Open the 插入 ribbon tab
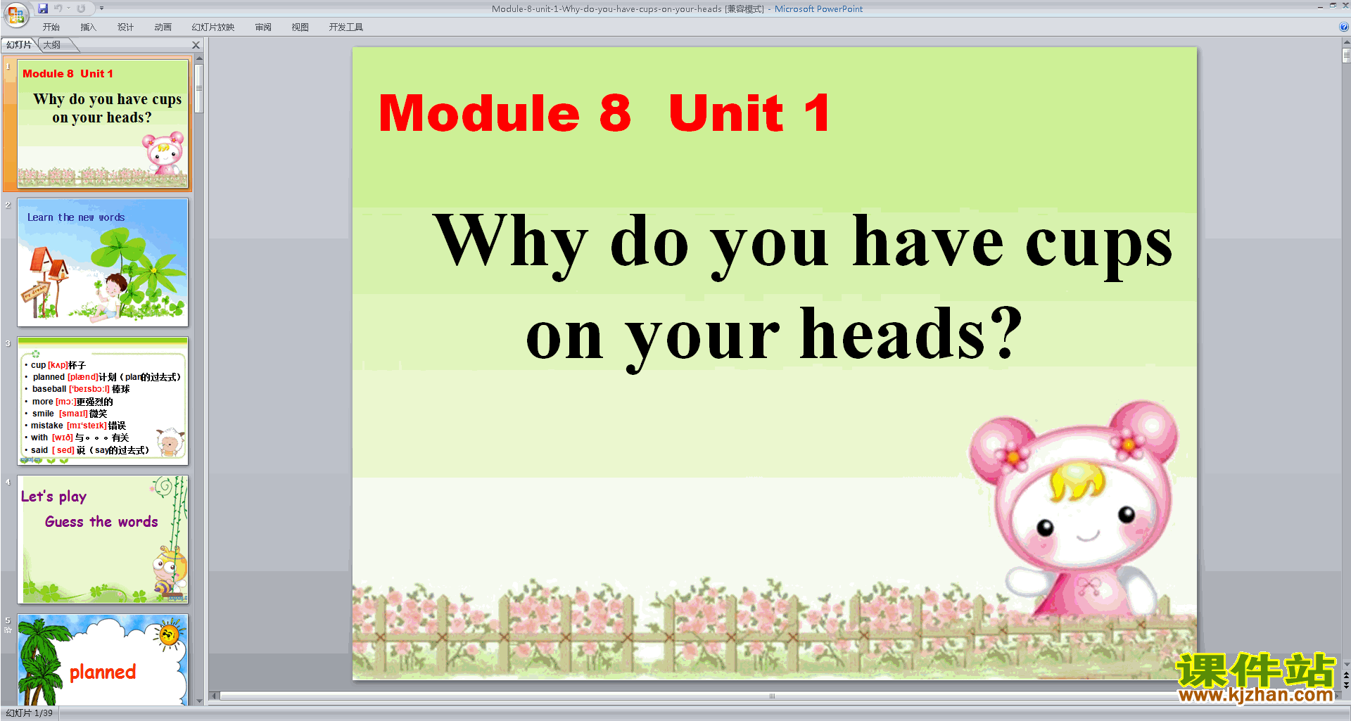 (88, 27)
